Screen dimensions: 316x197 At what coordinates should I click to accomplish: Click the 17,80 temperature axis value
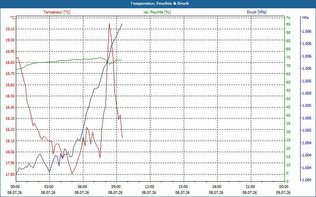[10, 174]
